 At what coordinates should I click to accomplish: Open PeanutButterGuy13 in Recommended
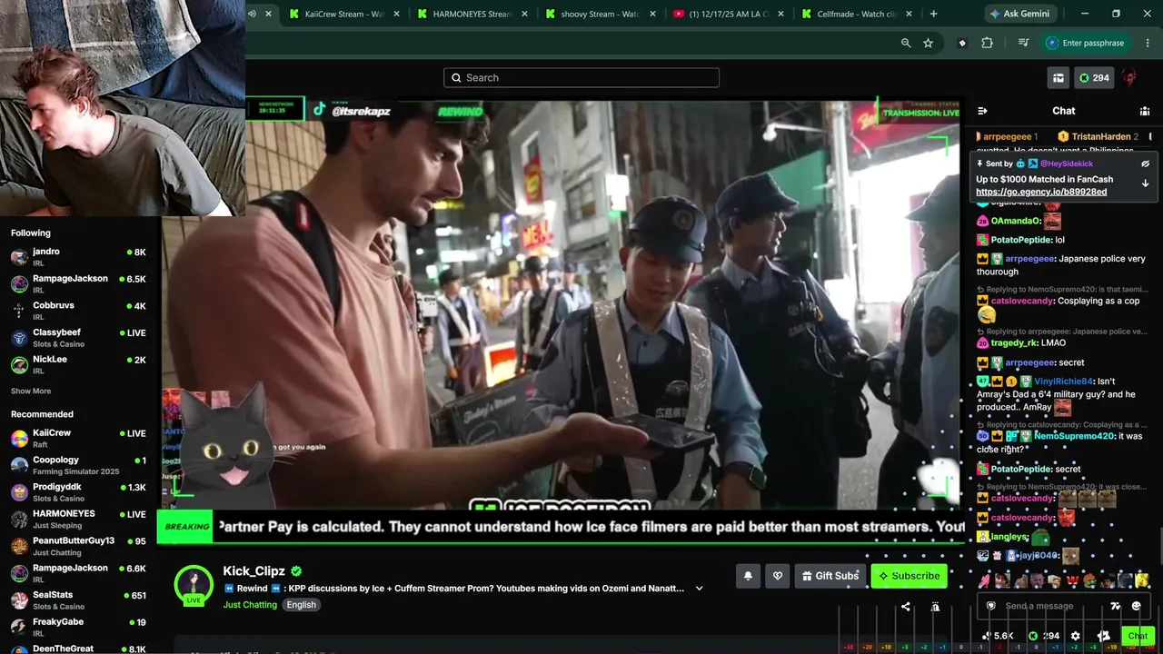[78, 546]
